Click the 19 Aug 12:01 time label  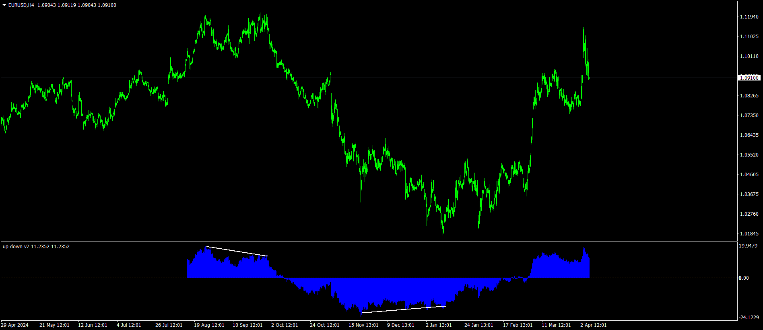(x=209, y=325)
